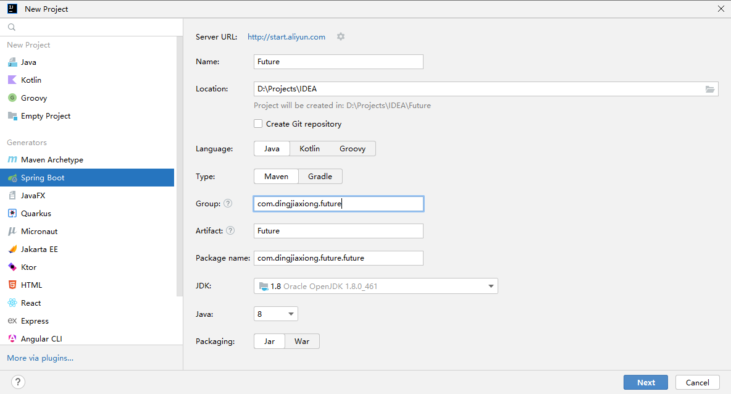Set packaging to War
731x394 pixels.
coord(302,342)
